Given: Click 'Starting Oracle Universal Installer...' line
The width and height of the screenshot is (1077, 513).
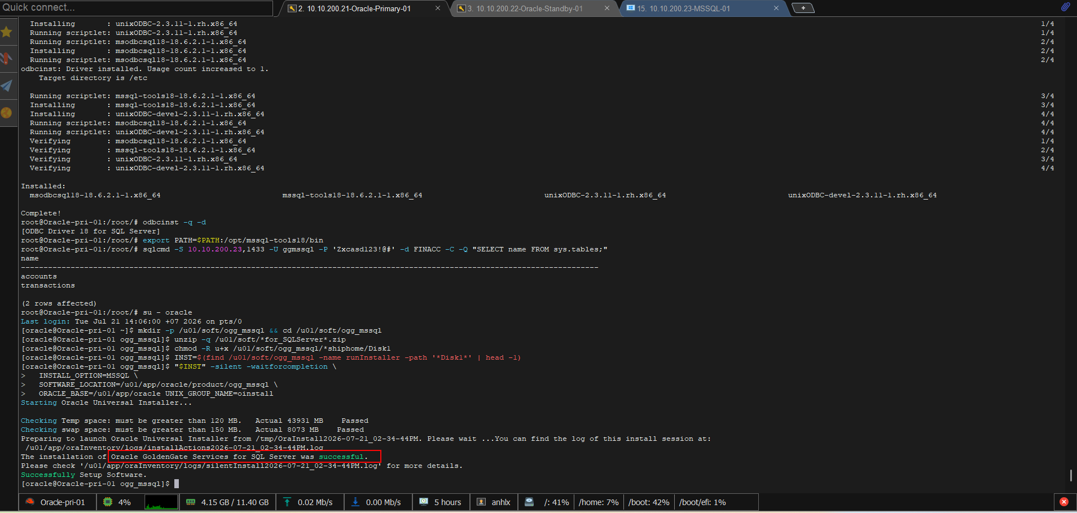Looking at the screenshot, I should pyautogui.click(x=107, y=403).
